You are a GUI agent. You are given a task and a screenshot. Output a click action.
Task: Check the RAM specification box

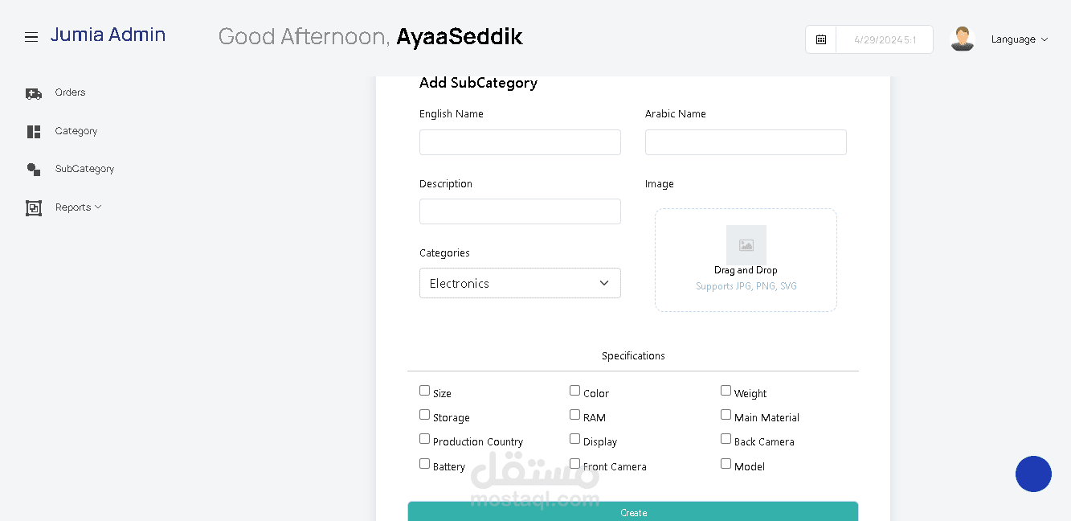(x=574, y=415)
